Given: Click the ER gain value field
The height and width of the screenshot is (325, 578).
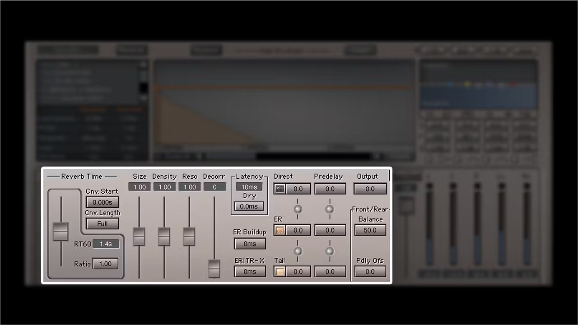Looking at the screenshot, I should click(x=298, y=230).
